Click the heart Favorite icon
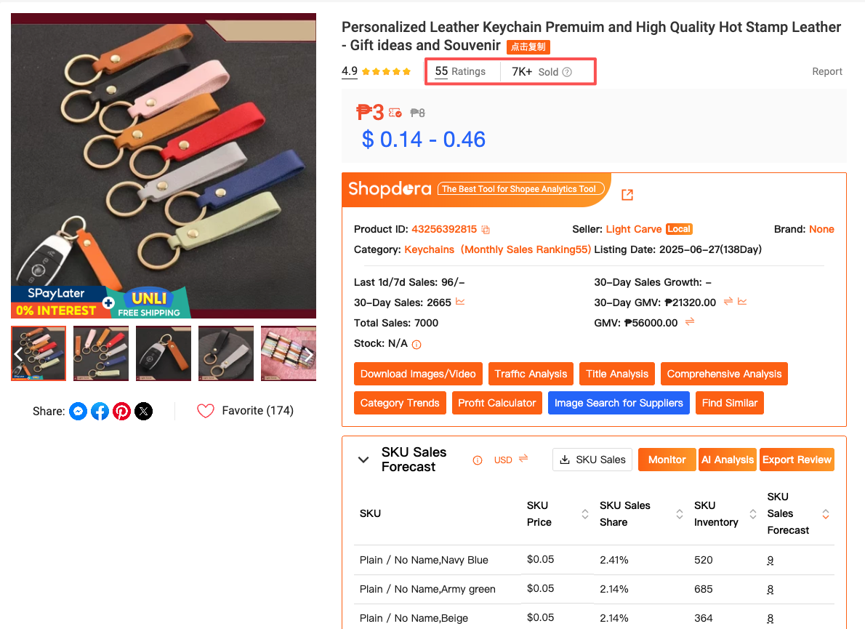865x629 pixels. [x=206, y=411]
